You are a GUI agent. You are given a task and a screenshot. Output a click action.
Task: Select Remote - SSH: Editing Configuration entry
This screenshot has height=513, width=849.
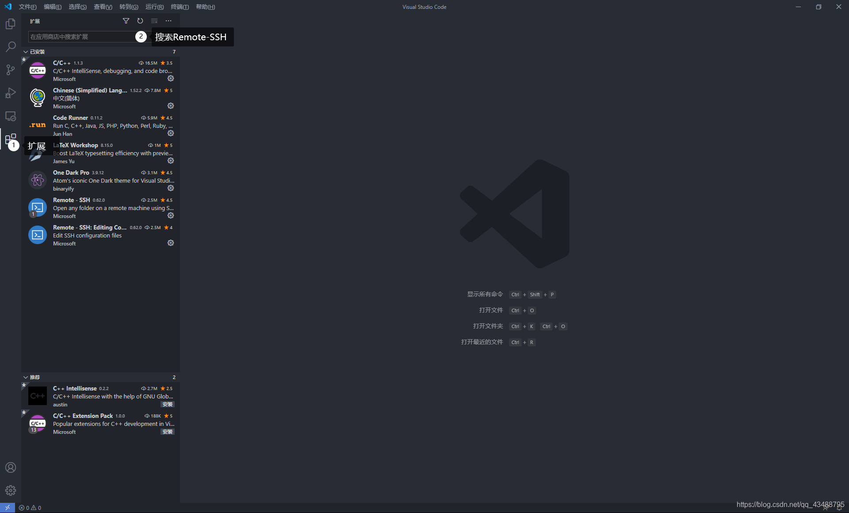[x=100, y=235]
